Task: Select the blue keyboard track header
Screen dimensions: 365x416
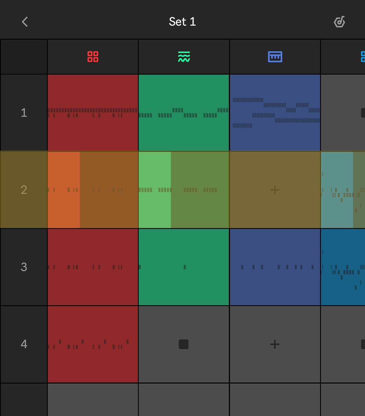Action: (x=275, y=57)
